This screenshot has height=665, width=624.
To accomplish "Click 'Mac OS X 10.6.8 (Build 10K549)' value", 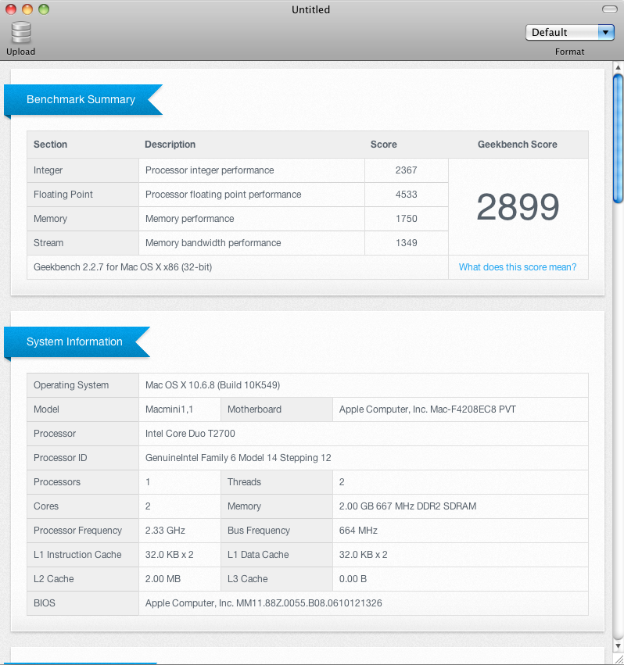I will (213, 385).
